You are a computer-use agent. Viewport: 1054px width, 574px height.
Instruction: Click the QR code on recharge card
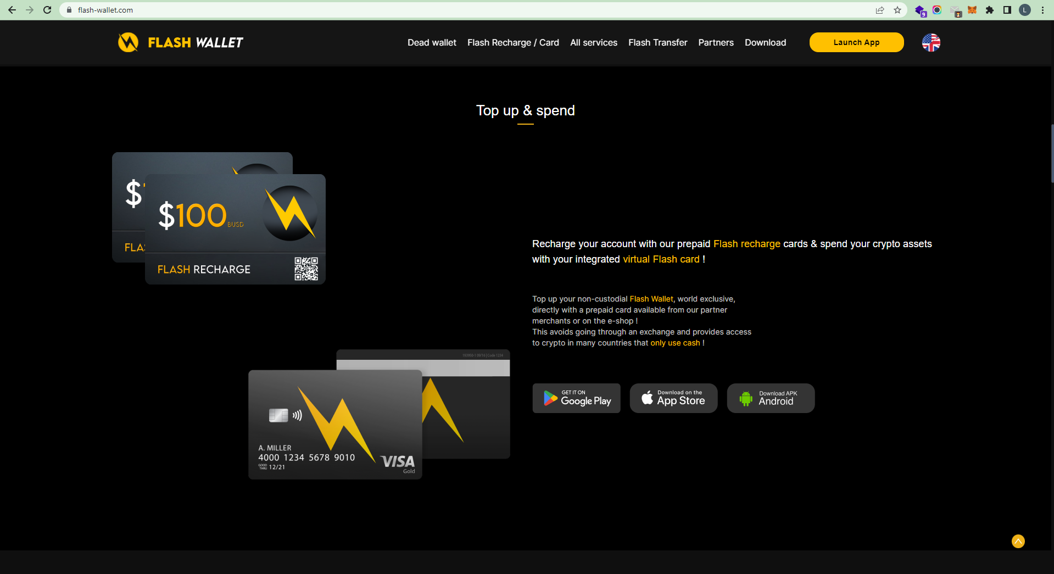(x=306, y=269)
